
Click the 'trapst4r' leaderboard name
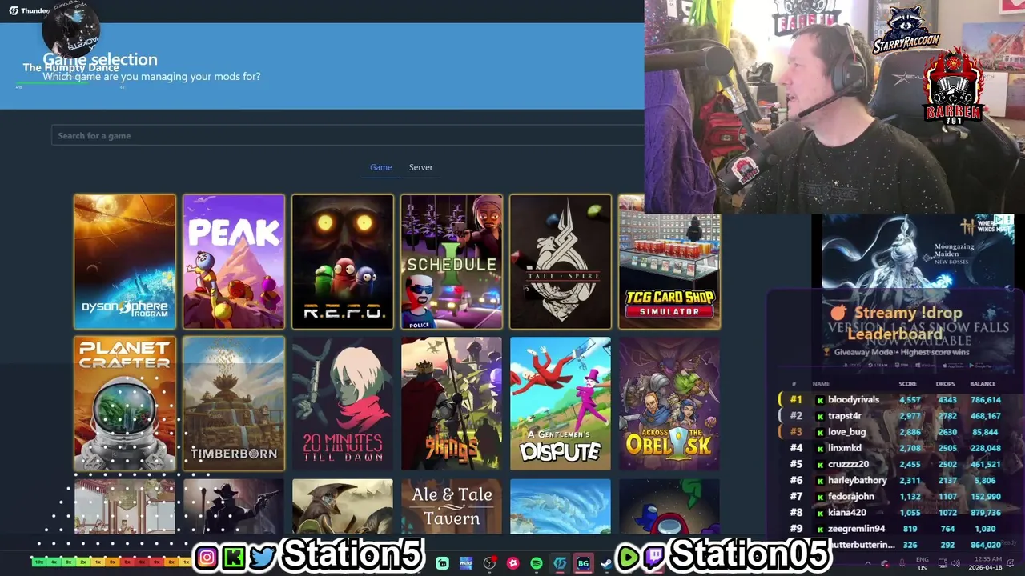(845, 415)
